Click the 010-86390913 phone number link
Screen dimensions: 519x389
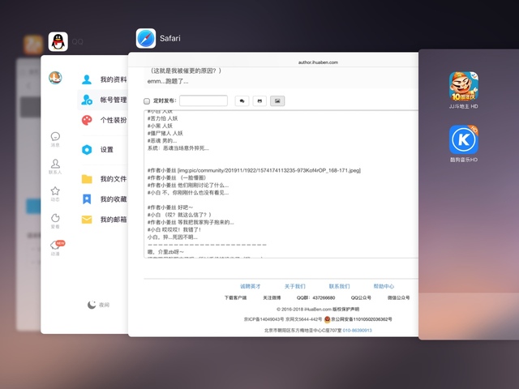357,331
